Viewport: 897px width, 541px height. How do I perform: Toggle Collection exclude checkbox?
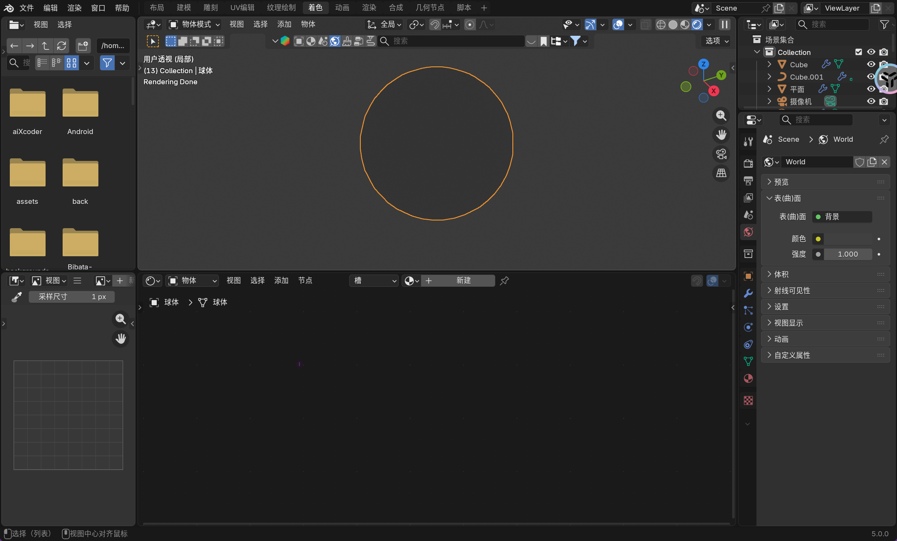(x=858, y=52)
